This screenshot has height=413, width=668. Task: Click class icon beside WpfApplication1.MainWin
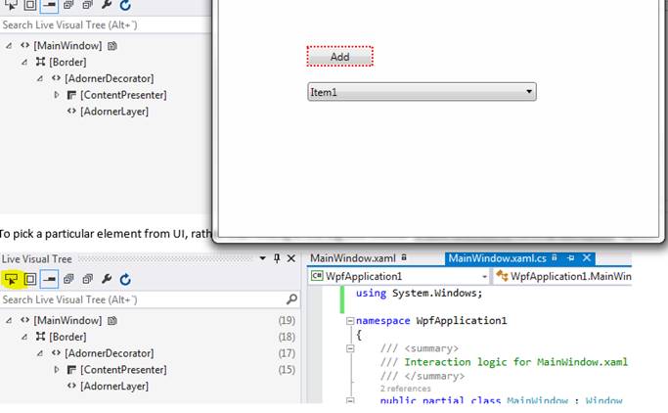(x=502, y=276)
